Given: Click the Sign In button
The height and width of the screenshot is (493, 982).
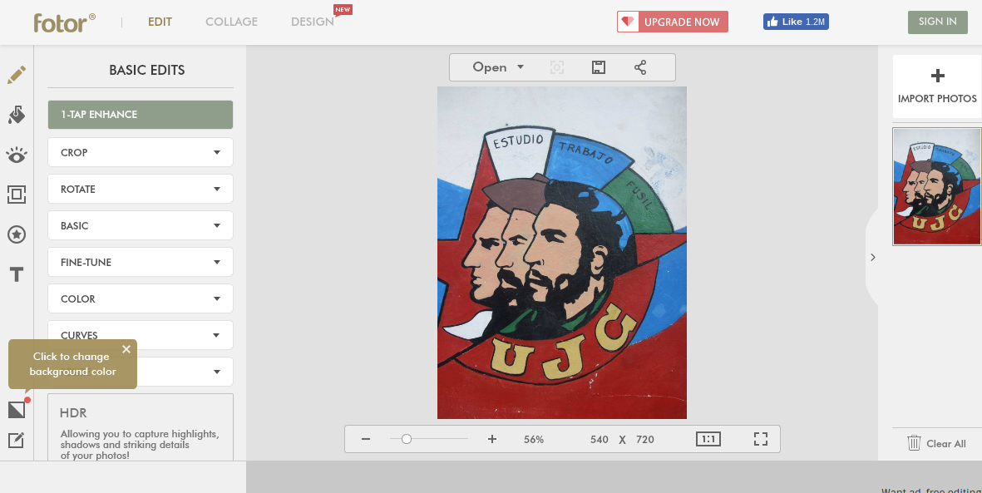Looking at the screenshot, I should click(x=938, y=22).
